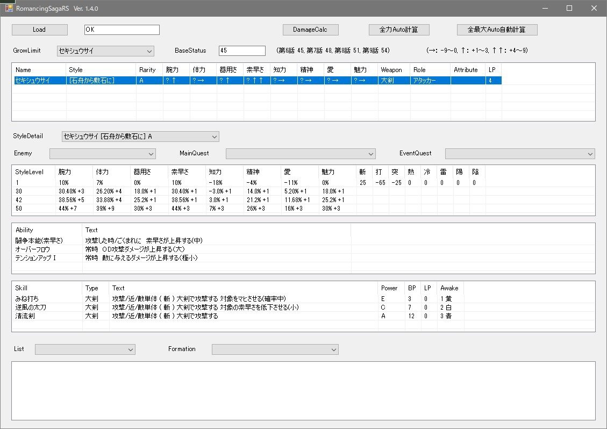The width and height of the screenshot is (607, 429).
Task: Click the 打 resistance column header
Action: tap(381, 171)
